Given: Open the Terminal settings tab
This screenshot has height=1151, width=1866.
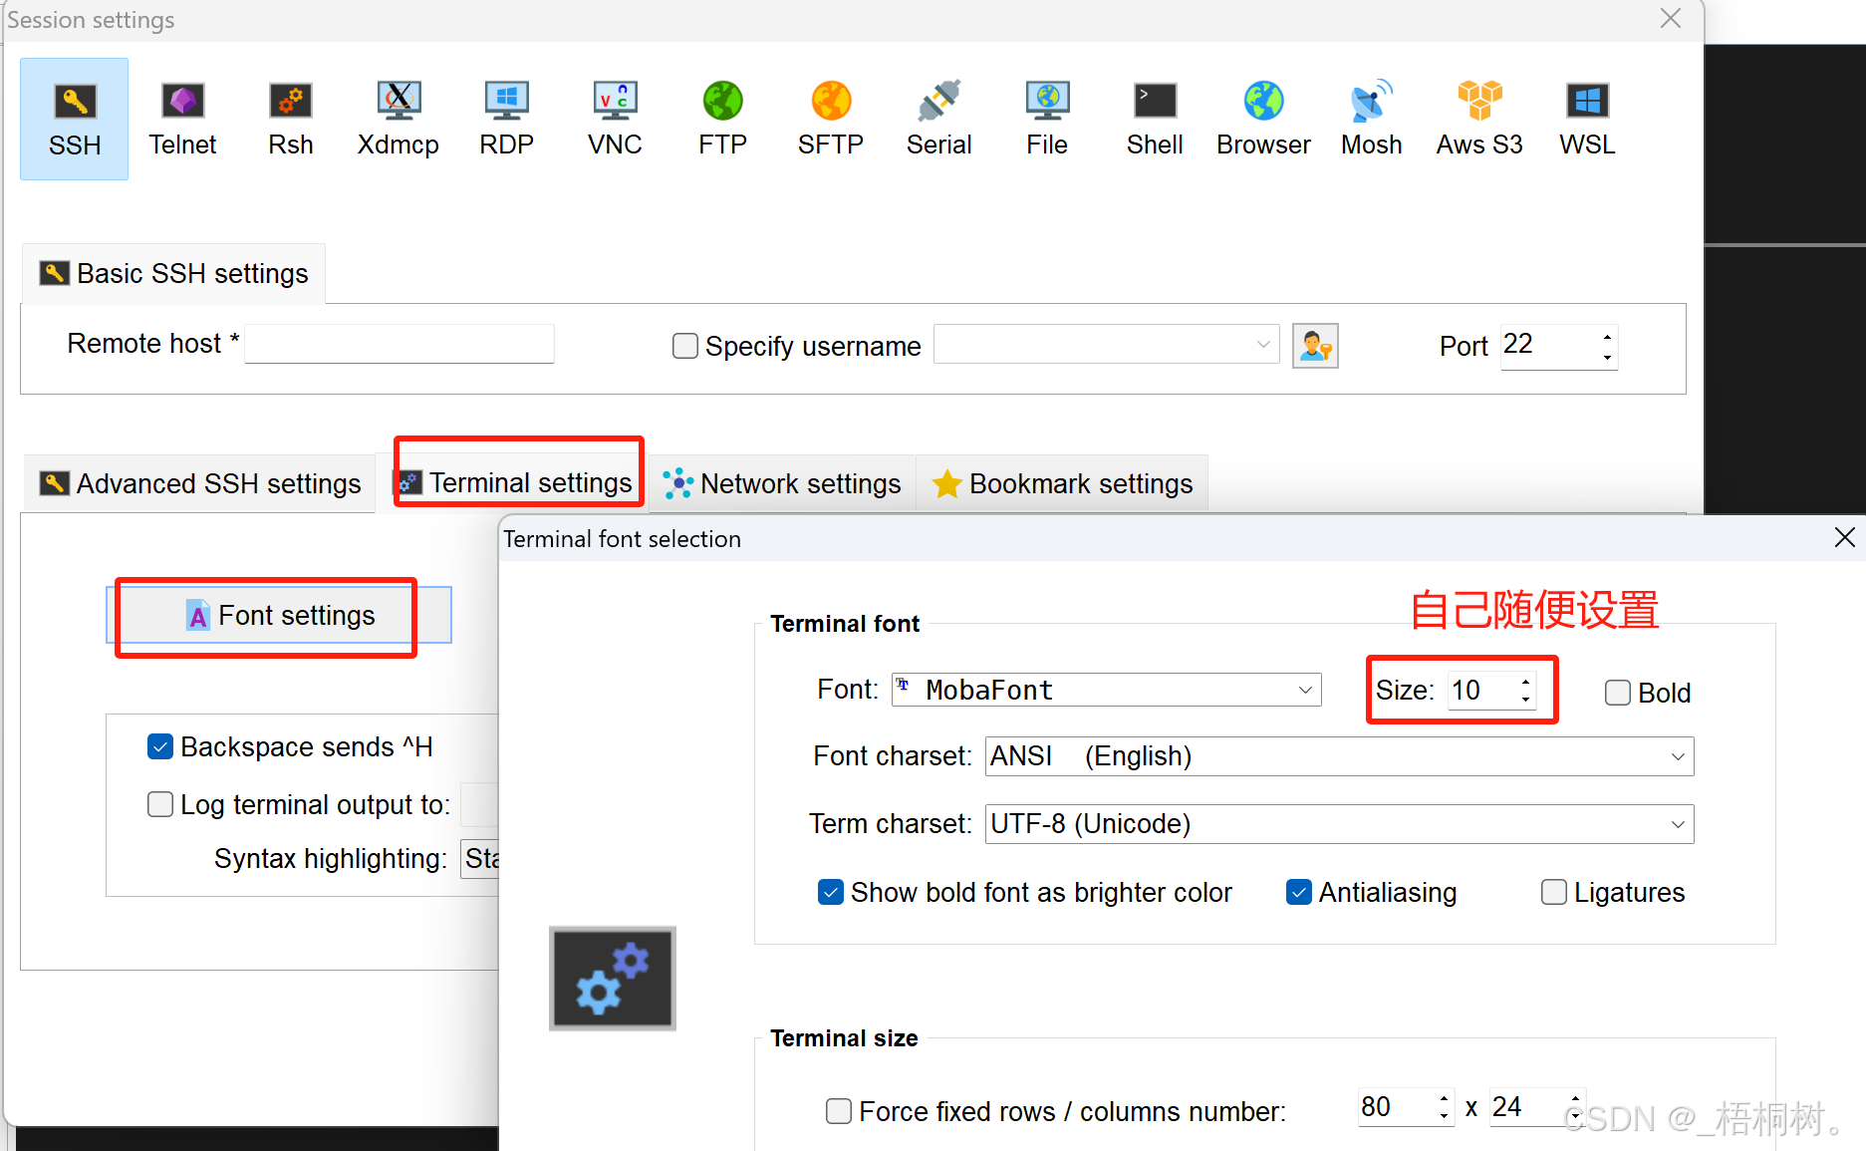Looking at the screenshot, I should tap(517, 482).
